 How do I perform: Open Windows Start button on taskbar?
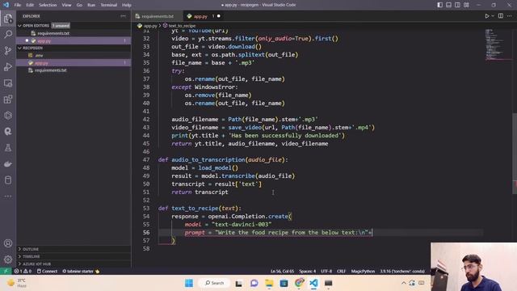(189, 283)
